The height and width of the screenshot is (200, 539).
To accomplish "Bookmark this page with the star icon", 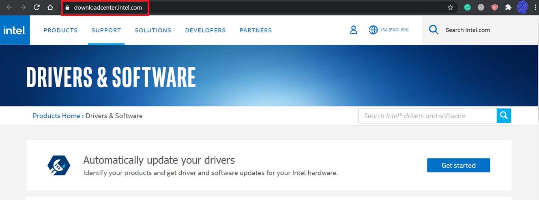I will [x=450, y=7].
